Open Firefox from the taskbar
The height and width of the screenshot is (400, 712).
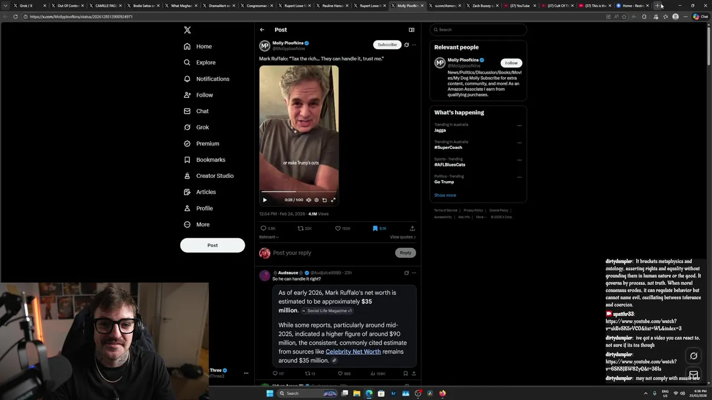[442, 393]
